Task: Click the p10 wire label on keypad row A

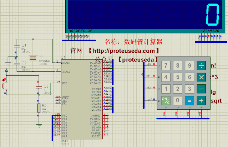Action: click(x=148, y=64)
